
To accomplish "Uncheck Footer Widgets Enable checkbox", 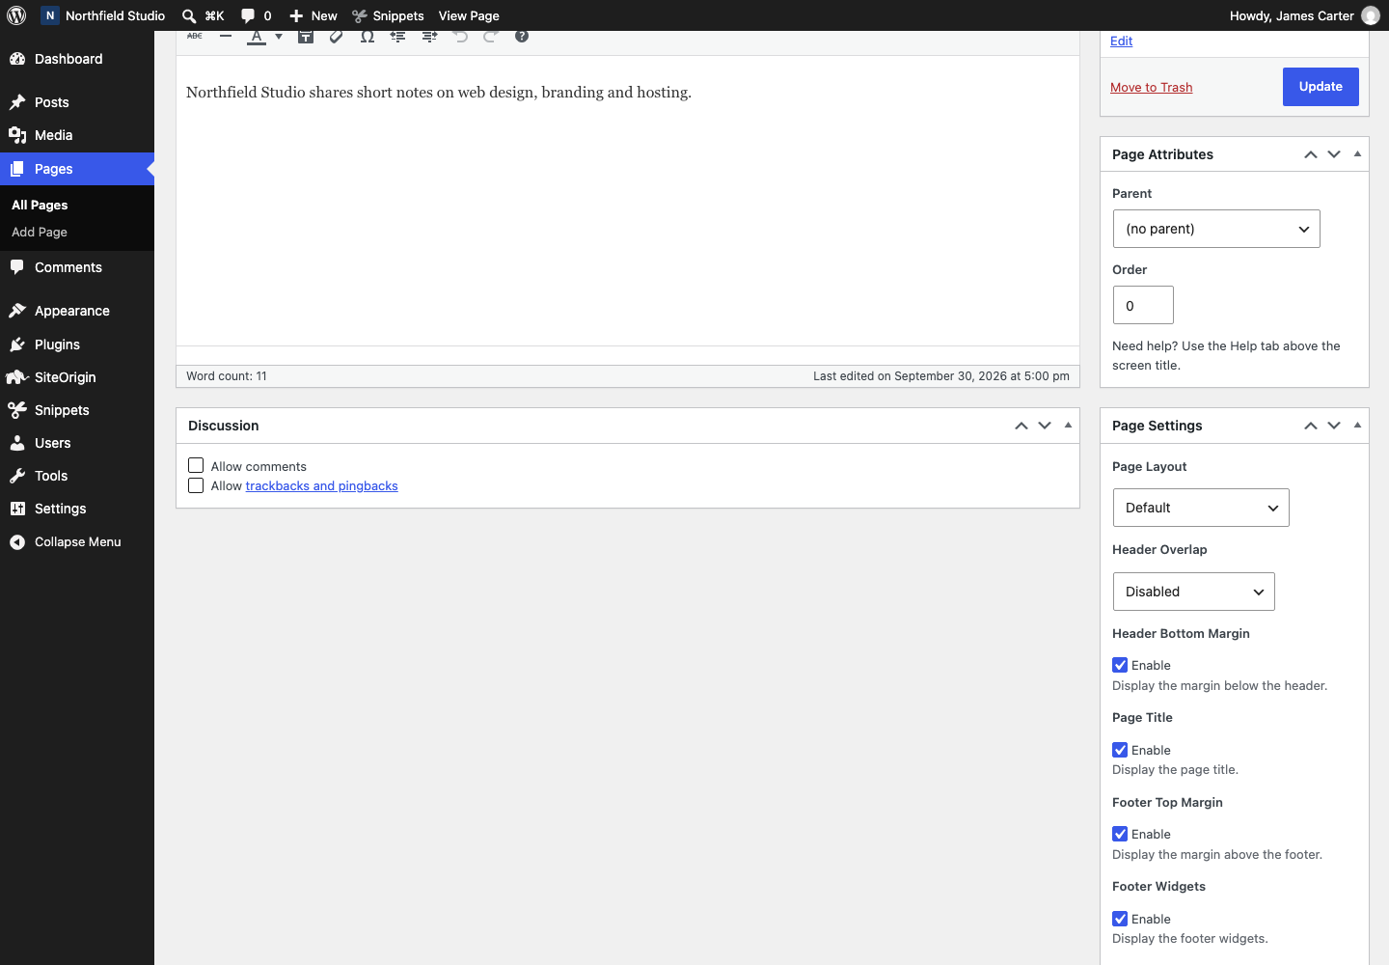I will coord(1120,919).
